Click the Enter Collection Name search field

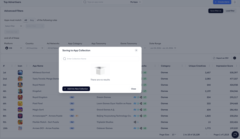(100, 59)
